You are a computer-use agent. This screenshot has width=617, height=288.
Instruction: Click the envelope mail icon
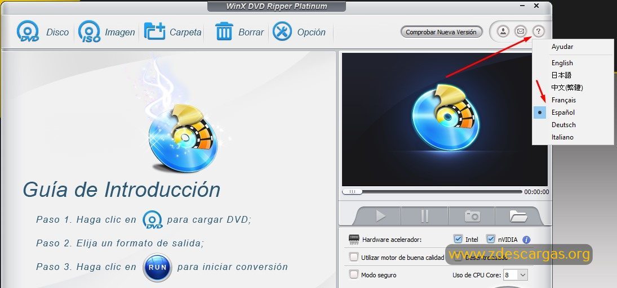coord(521,31)
